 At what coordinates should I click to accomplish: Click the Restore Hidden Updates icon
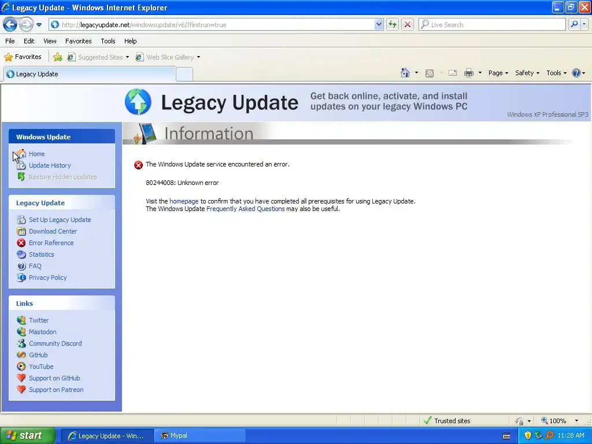[21, 177]
